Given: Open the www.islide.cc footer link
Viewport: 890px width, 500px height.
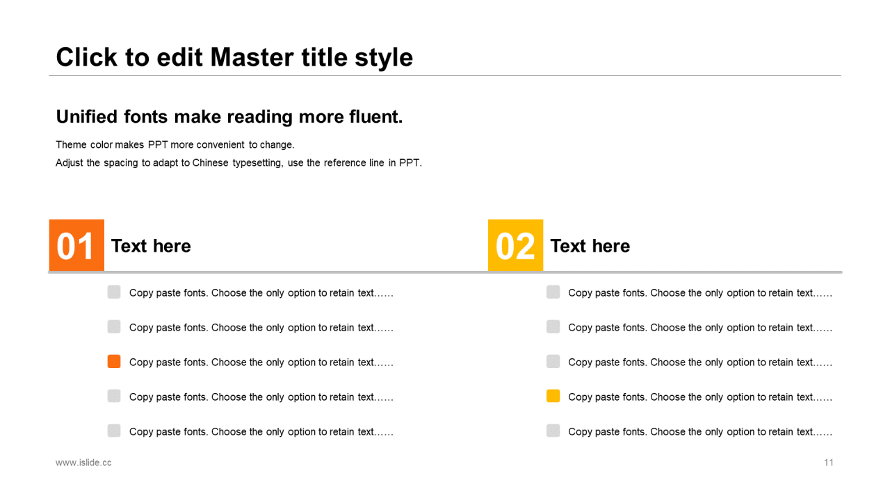Looking at the screenshot, I should click(x=83, y=462).
